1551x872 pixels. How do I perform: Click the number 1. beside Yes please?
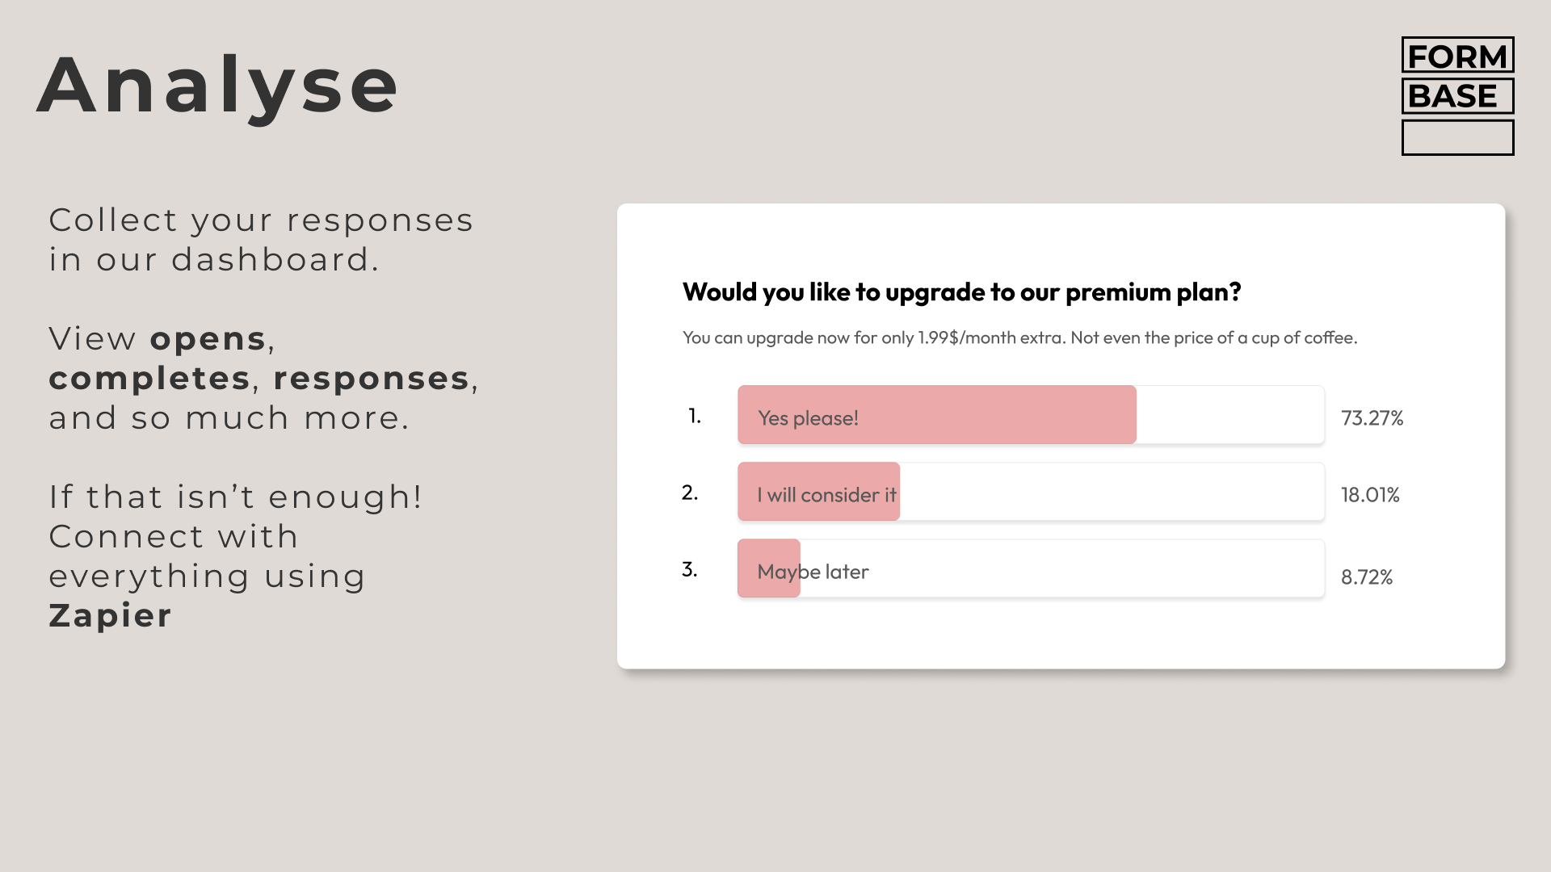pyautogui.click(x=695, y=416)
